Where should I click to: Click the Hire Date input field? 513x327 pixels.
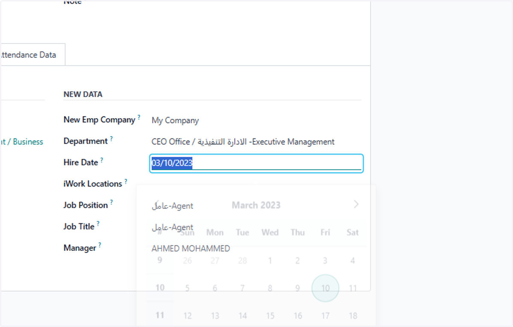[256, 163]
